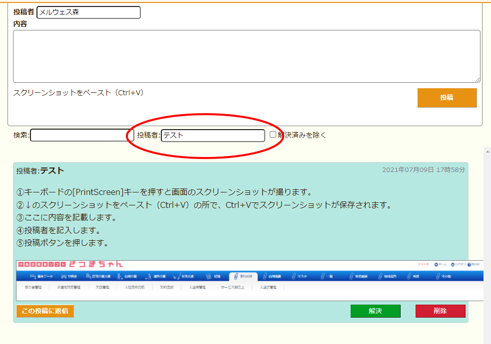The width and height of the screenshot is (491, 344).
Task: Click inside the 内容 text area
Action: [x=246, y=56]
